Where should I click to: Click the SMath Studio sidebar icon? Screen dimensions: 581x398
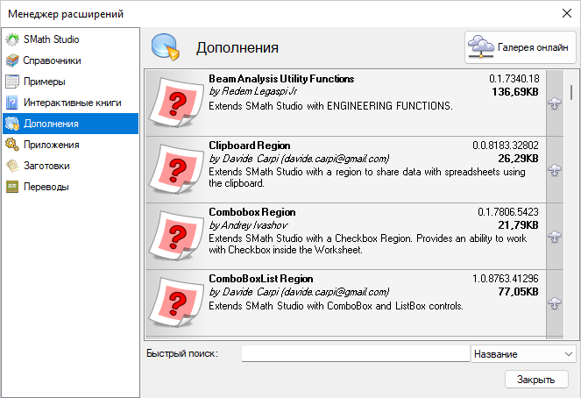pos(12,39)
